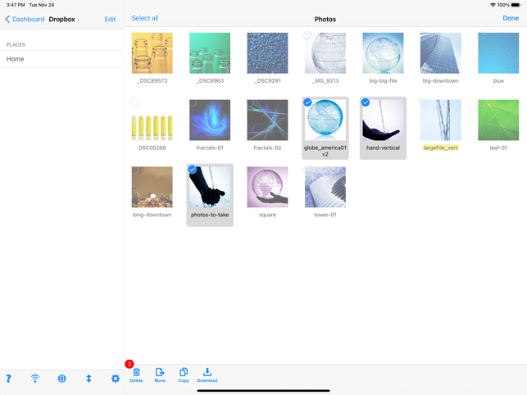This screenshot has width=527, height=395.
Task: Tap the up-down transfers arrow icon
Action: coord(89,379)
